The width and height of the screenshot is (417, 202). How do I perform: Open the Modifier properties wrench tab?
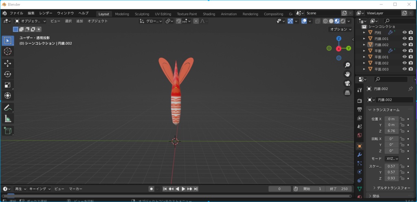[360, 155]
